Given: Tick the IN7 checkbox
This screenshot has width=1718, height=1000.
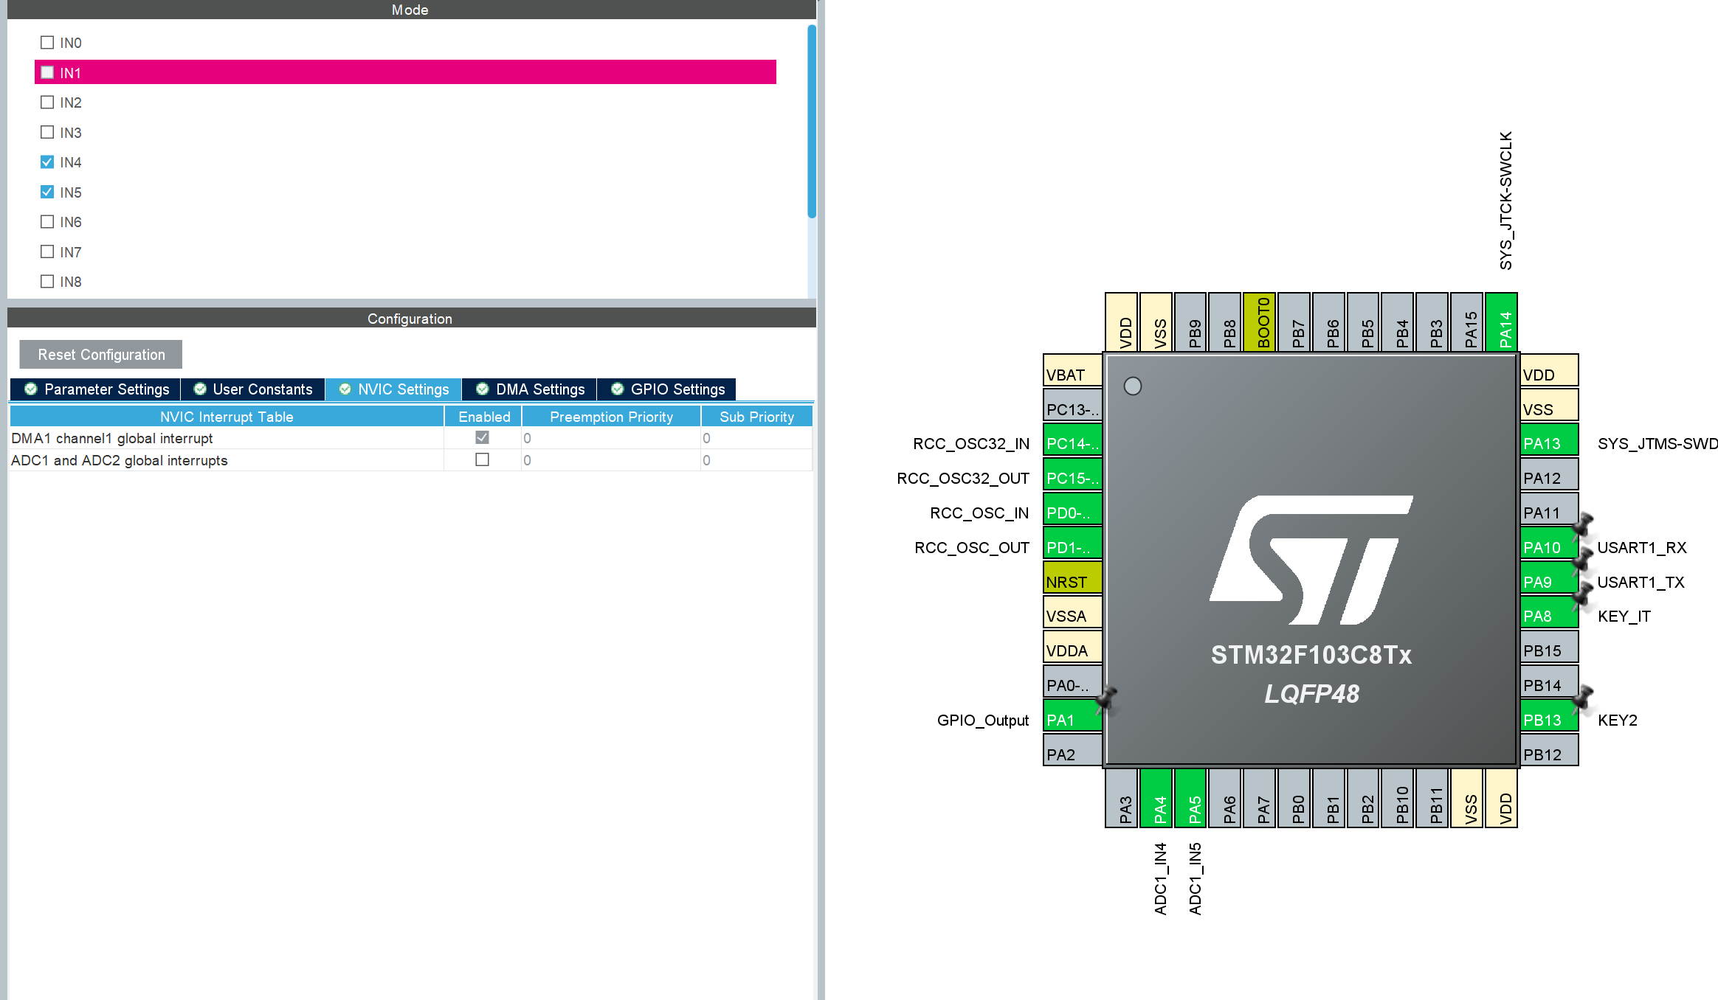Looking at the screenshot, I should click(47, 251).
